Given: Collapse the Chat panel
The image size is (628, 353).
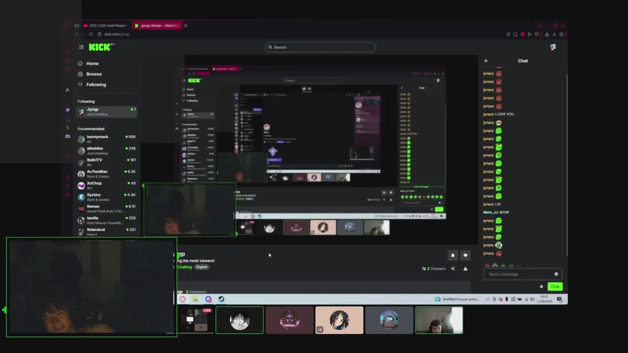Looking at the screenshot, I should tap(486, 61).
